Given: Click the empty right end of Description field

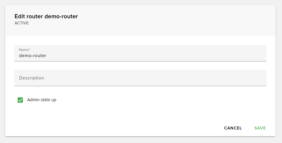Looking at the screenshot, I should pyautogui.click(x=250, y=78).
